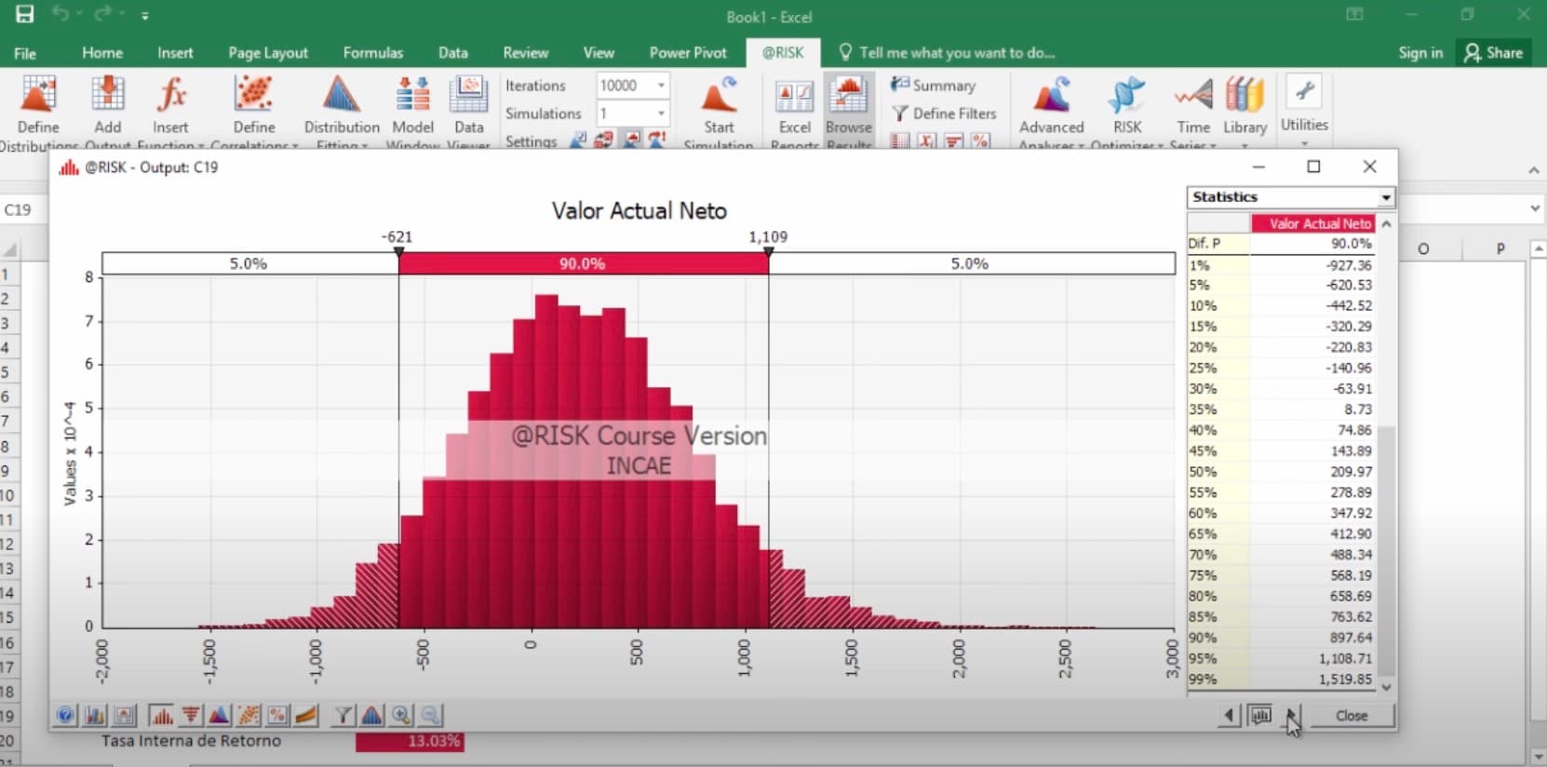Switch to the Formulas ribbon tab
This screenshot has height=767, width=1547.
coord(372,53)
